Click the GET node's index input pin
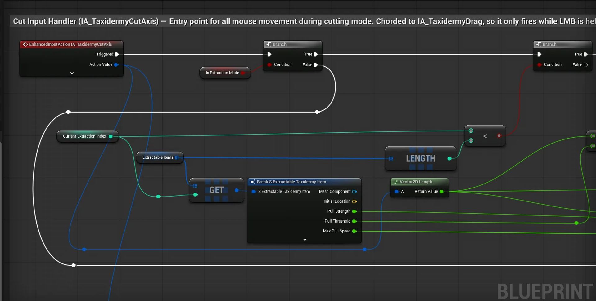The width and height of the screenshot is (596, 301). coord(196,195)
